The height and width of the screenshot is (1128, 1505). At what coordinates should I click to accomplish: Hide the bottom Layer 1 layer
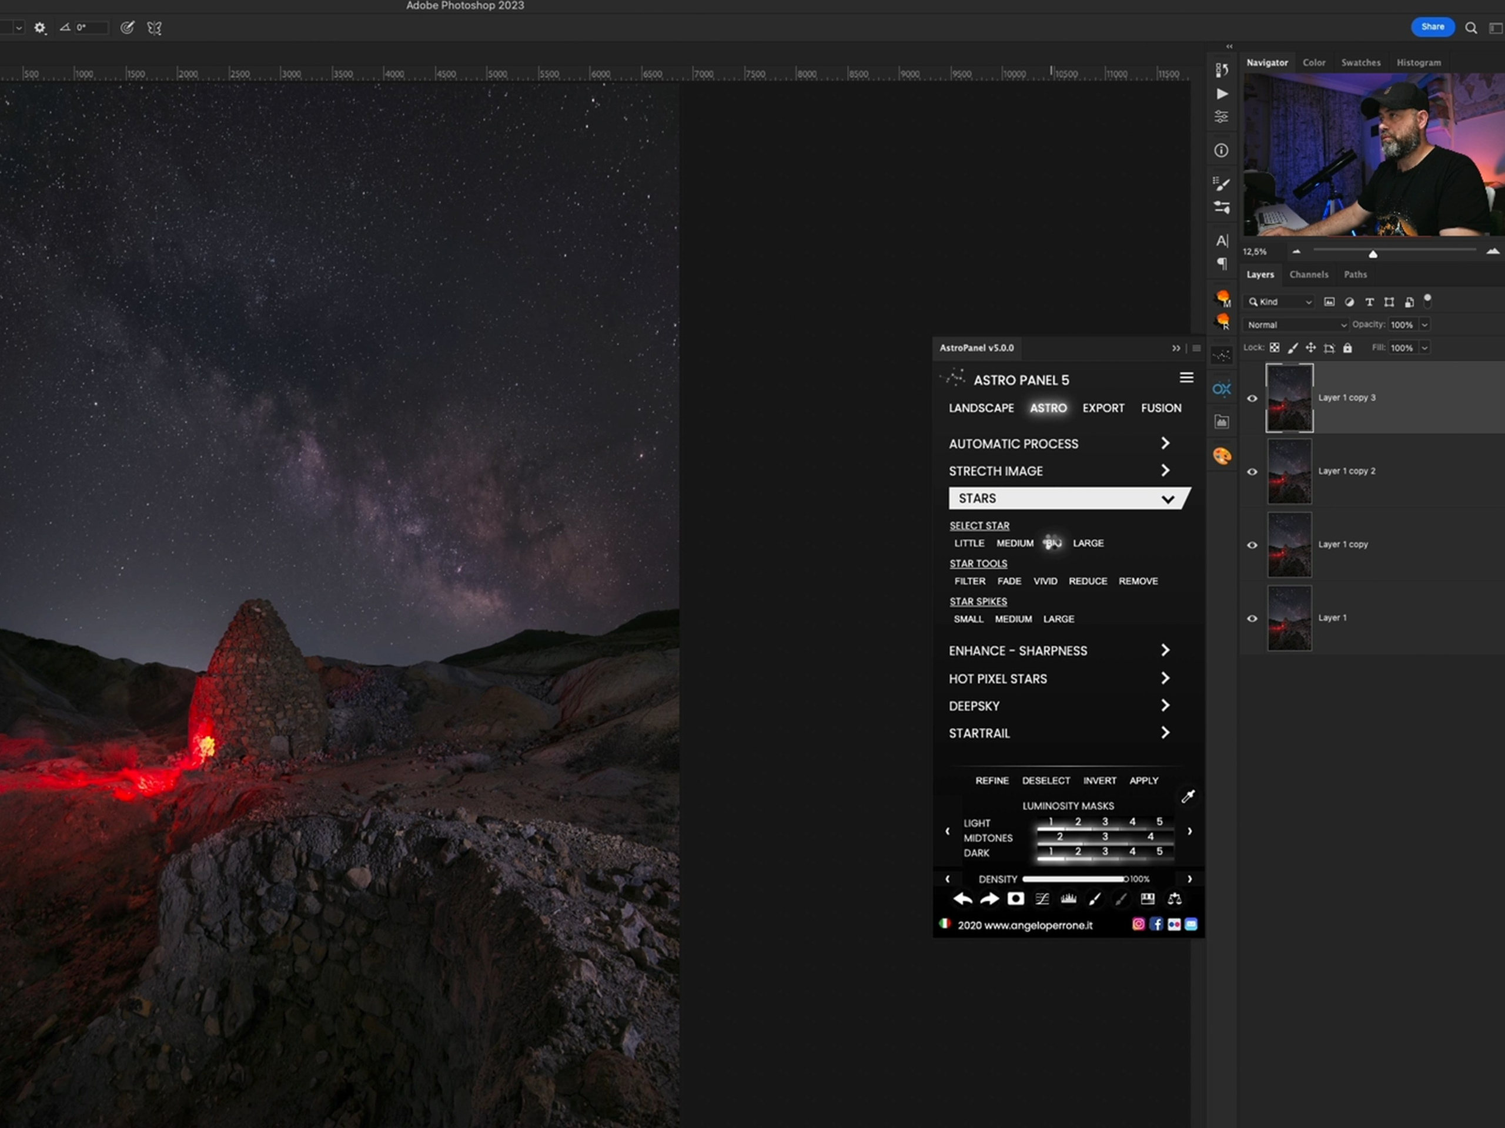pos(1252,619)
